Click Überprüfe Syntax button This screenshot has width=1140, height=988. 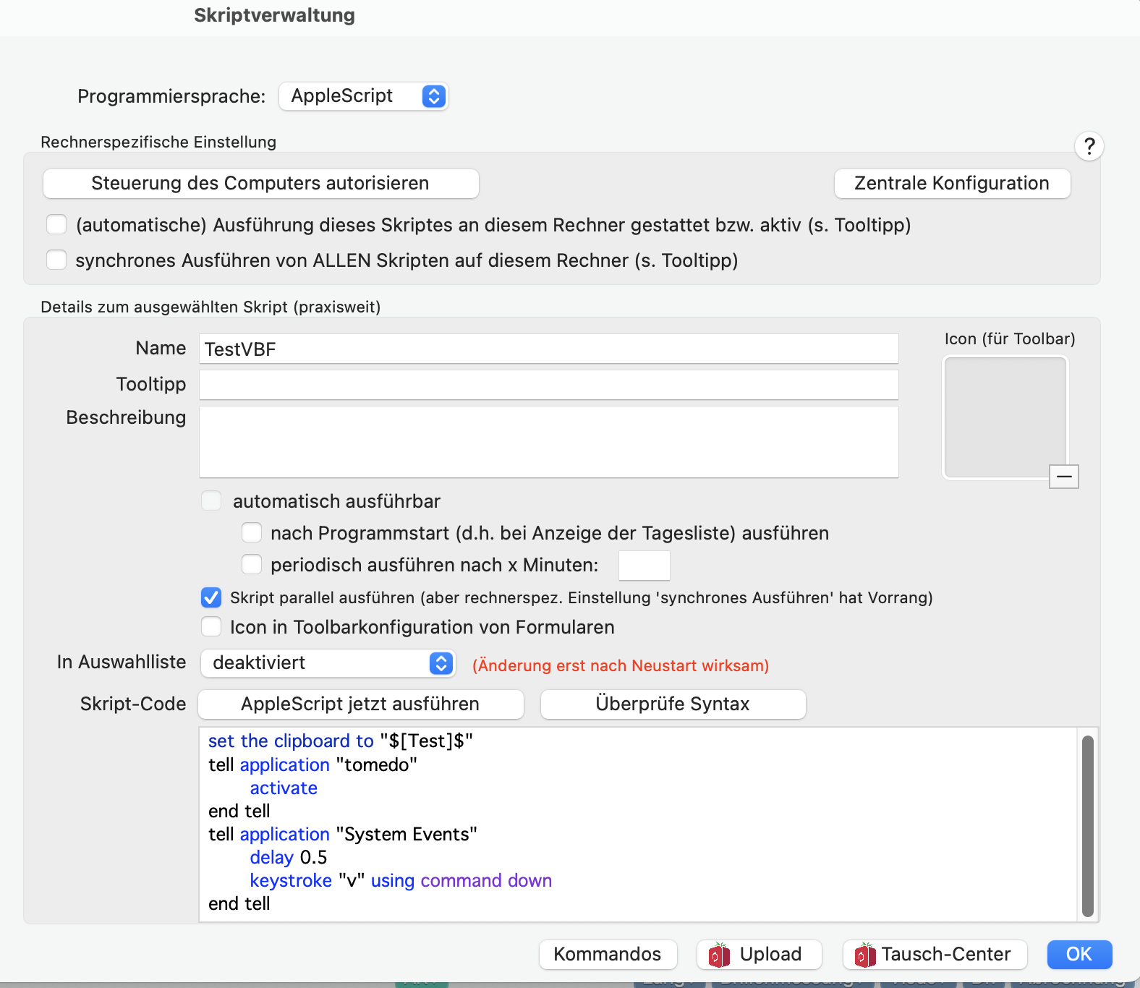click(x=673, y=704)
